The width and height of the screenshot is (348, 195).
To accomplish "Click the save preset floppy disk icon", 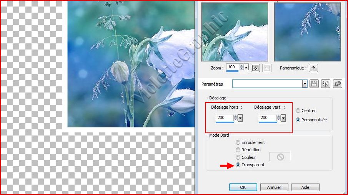I will (314, 84).
